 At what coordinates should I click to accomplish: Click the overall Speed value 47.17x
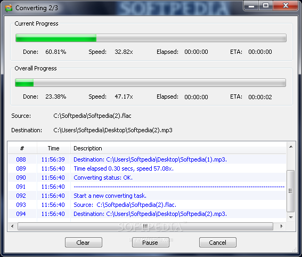pos(124,97)
